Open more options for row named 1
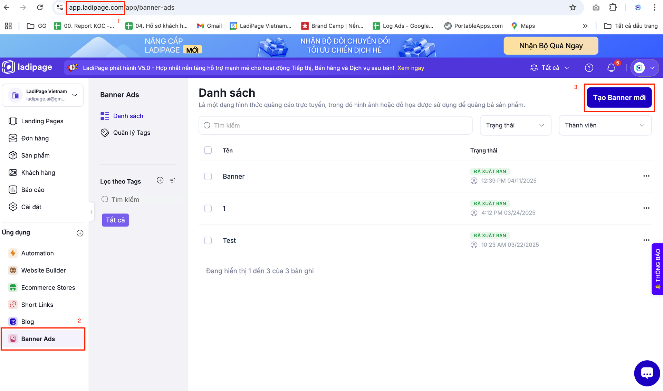The height and width of the screenshot is (391, 663). 646,208
